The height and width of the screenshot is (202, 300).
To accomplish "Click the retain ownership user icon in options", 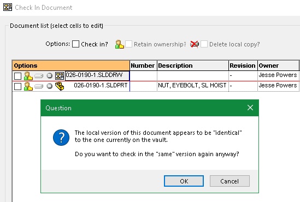I will click(x=119, y=44).
